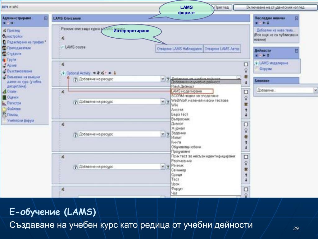Open настройки in administration
Viewport: 318px width, 239px height.
click(15, 36)
